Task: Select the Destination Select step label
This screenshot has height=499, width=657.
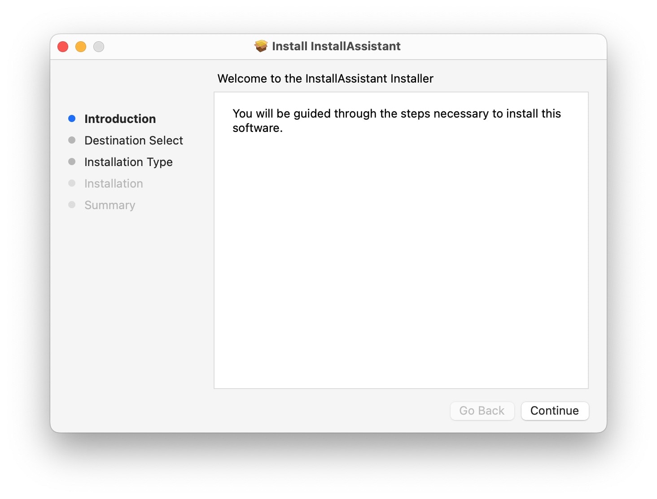Action: tap(133, 140)
